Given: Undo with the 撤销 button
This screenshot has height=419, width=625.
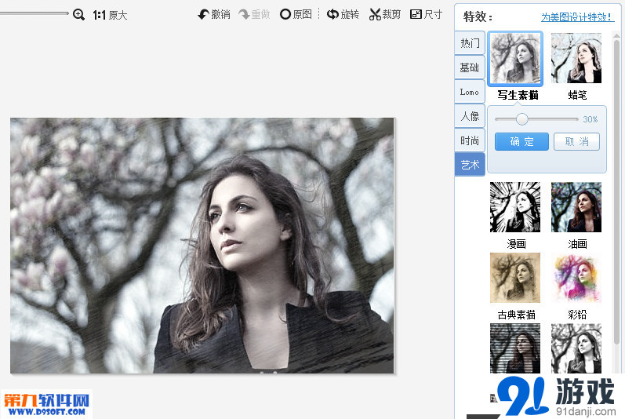Looking at the screenshot, I should tap(214, 15).
